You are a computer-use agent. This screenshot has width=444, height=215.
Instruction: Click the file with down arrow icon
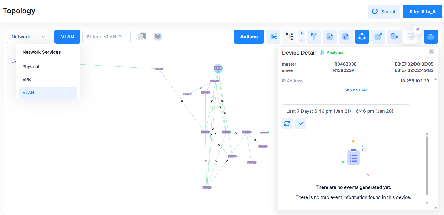pos(346,37)
